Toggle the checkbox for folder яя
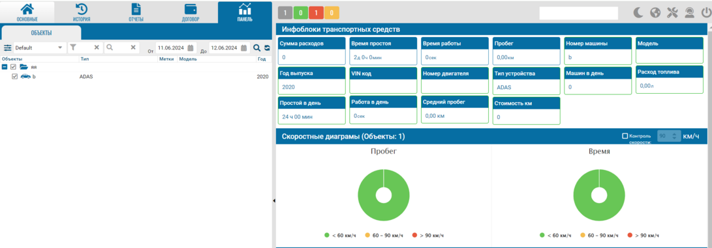The height and width of the screenshot is (248, 712). click(13, 67)
